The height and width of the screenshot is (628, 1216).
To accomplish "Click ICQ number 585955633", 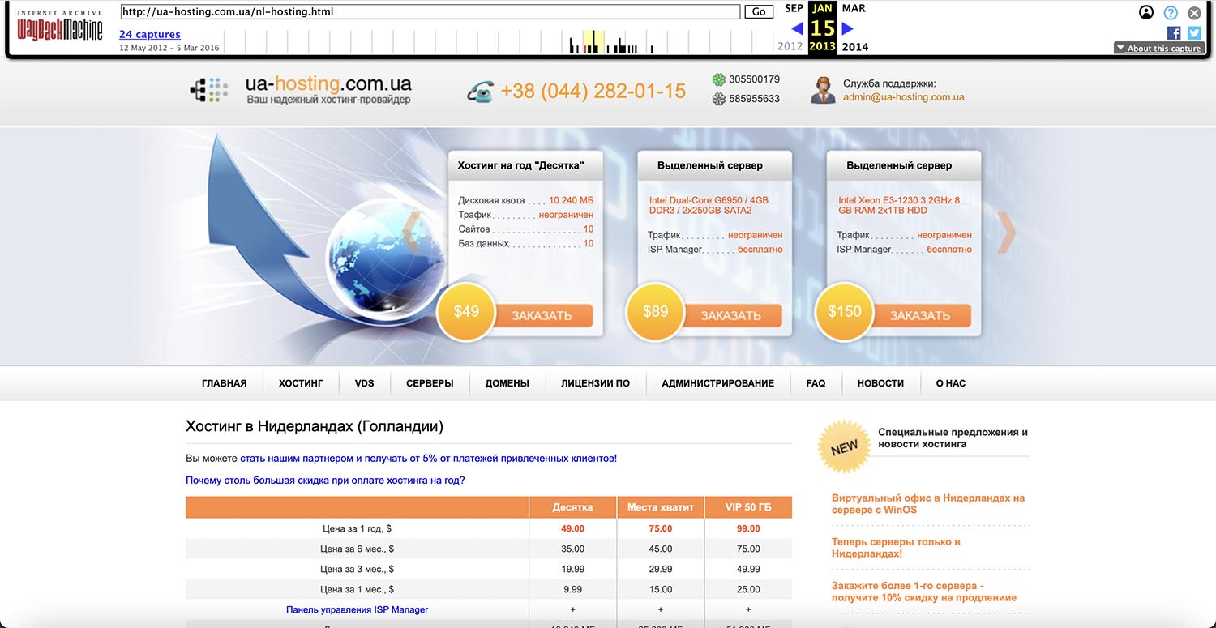I will (754, 99).
